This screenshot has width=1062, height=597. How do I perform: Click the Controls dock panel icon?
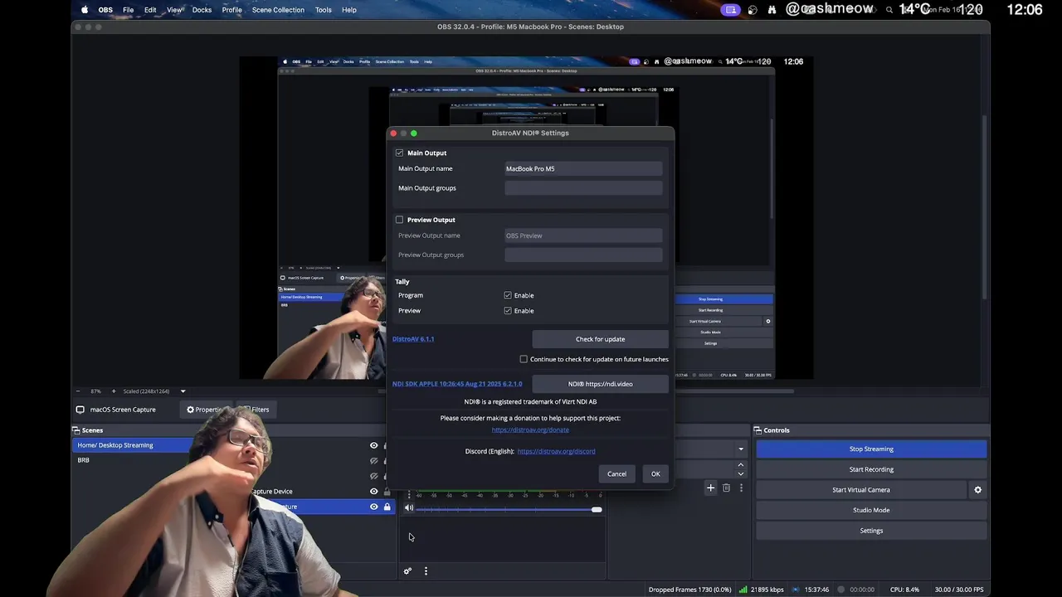[x=758, y=430]
